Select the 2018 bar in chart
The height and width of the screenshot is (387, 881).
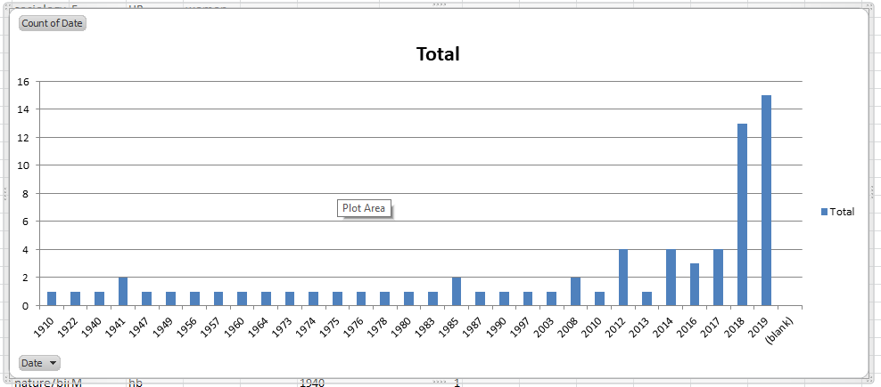tap(742, 214)
